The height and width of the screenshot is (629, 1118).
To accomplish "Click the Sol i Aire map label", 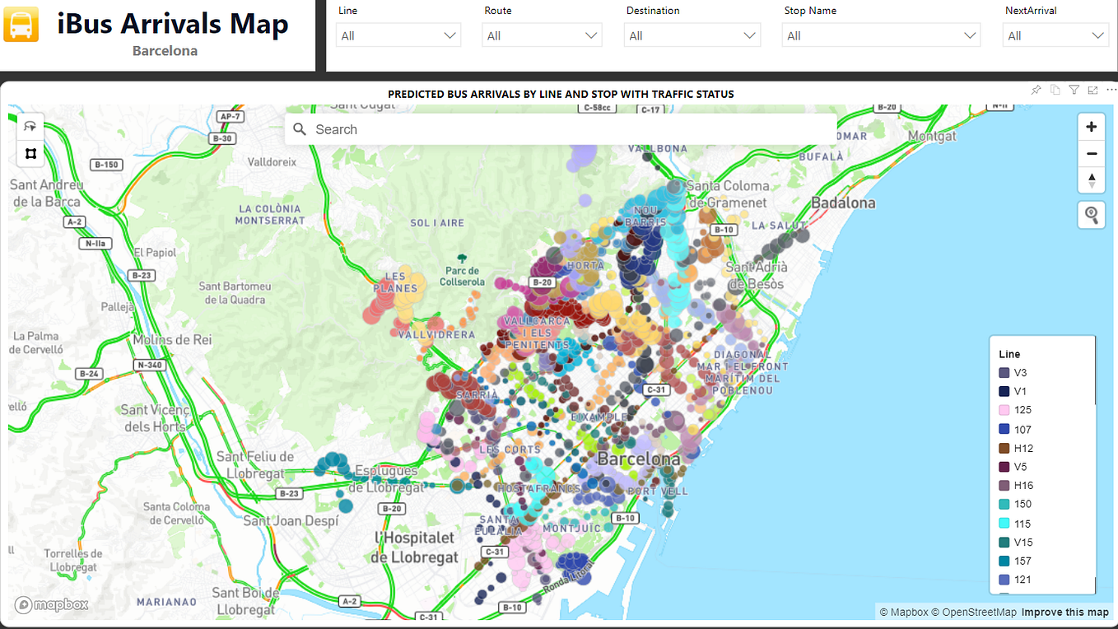I will pos(437,223).
